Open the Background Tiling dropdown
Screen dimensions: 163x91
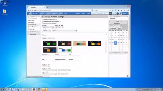click(46, 66)
